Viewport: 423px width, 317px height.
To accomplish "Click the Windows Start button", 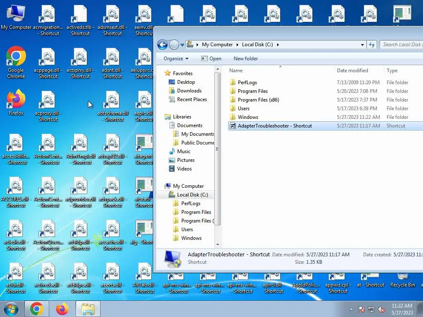I will (x=11, y=309).
